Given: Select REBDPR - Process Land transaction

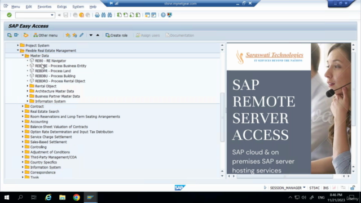Looking at the screenshot, I should [x=52, y=71].
